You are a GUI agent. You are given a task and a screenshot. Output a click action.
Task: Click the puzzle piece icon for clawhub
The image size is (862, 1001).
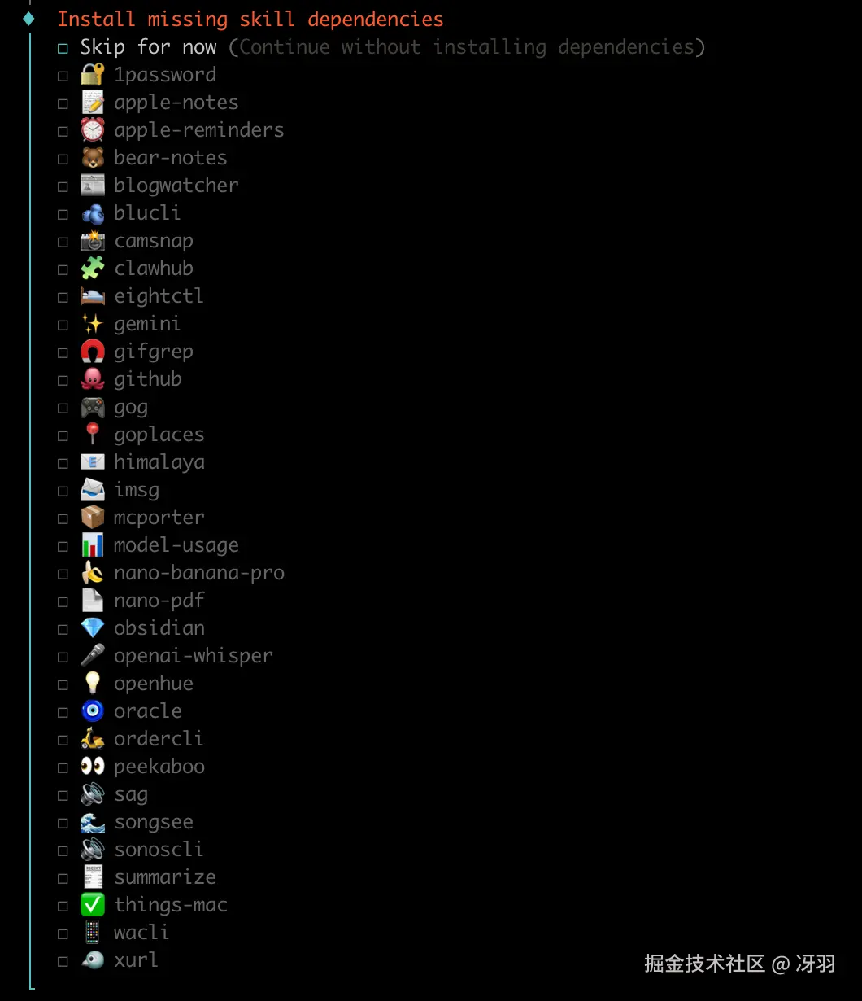click(x=93, y=269)
